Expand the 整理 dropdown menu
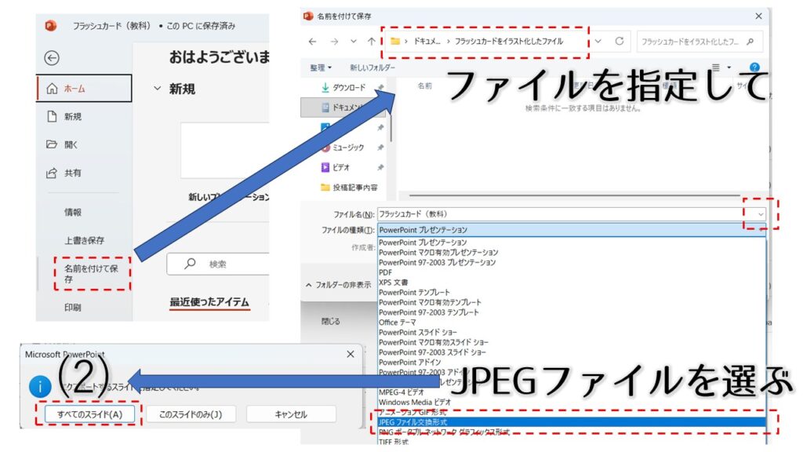This screenshot has width=803, height=452. (x=321, y=68)
